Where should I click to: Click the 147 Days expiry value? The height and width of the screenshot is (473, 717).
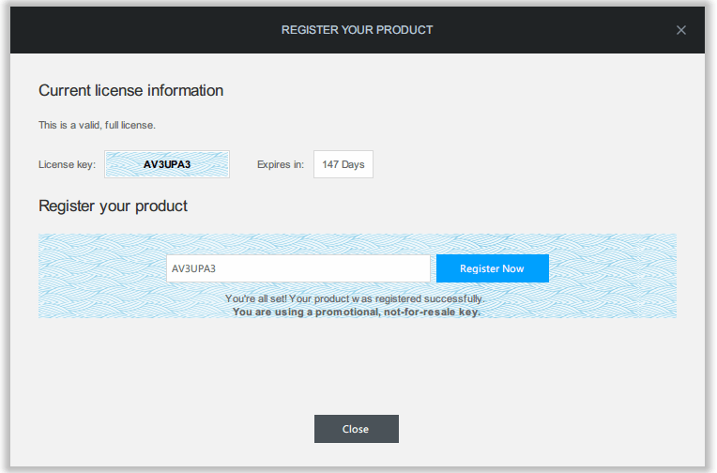coord(343,164)
